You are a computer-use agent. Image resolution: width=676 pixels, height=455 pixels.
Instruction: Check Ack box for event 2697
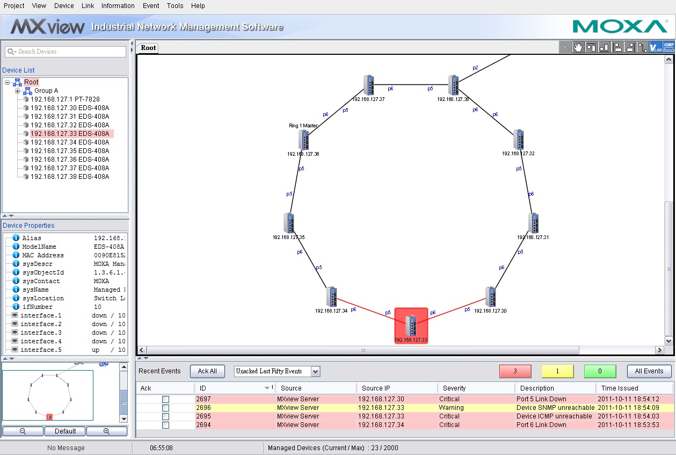(x=165, y=399)
